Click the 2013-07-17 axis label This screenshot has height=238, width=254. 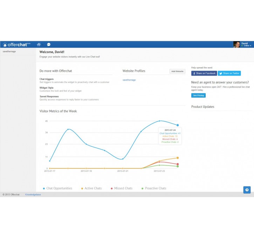pos(50,171)
